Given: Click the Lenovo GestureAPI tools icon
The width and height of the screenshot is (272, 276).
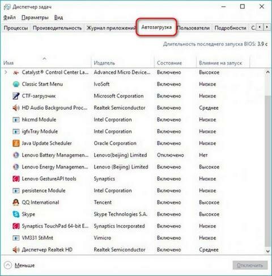Looking at the screenshot, I should [16, 179].
